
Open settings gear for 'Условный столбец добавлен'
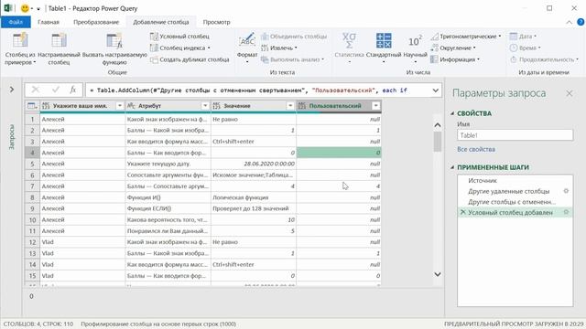pyautogui.click(x=566, y=212)
